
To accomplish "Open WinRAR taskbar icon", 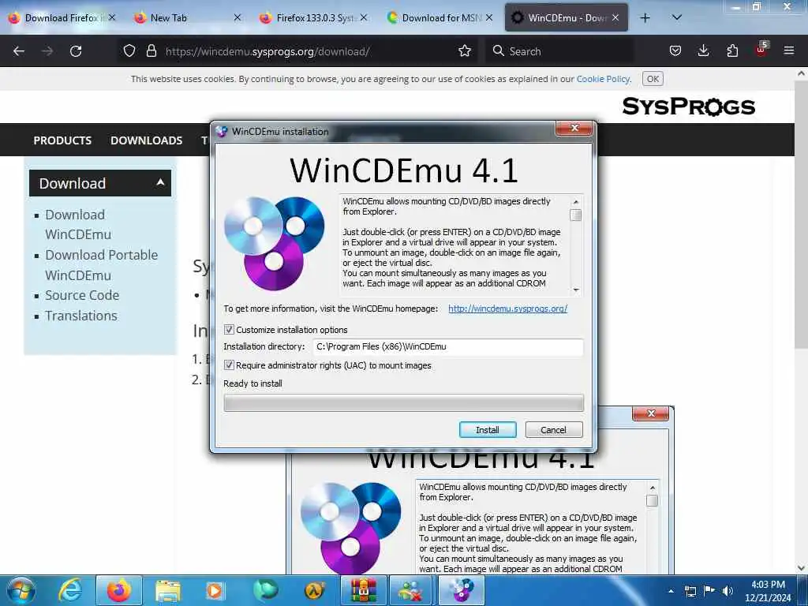I will point(364,590).
